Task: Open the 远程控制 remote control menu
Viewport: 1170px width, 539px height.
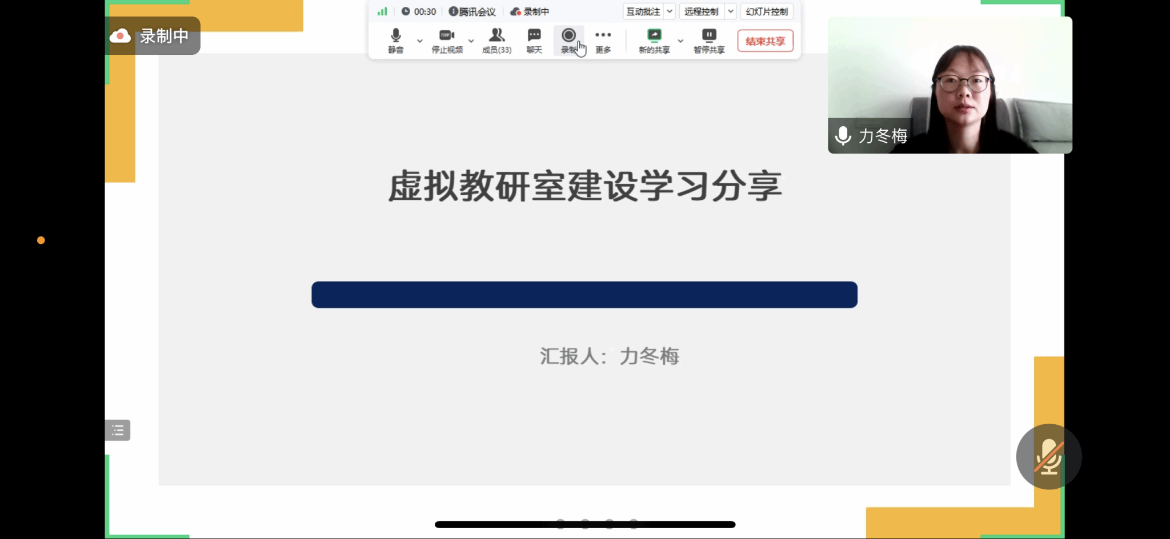Action: [x=701, y=11]
